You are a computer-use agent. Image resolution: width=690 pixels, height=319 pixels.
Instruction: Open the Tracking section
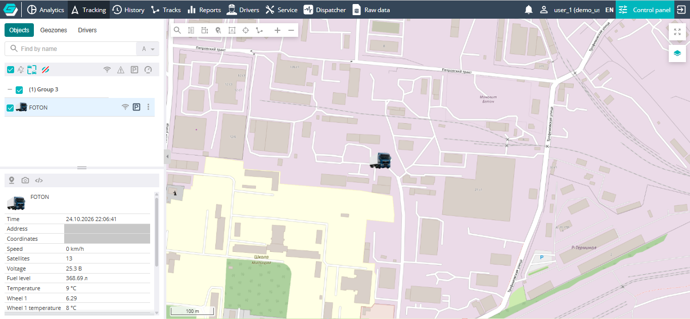pyautogui.click(x=88, y=10)
